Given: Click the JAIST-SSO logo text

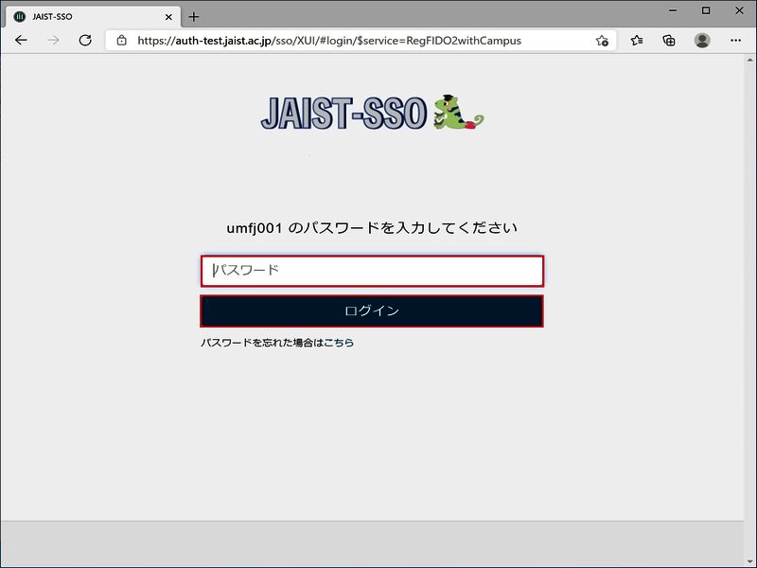Looking at the screenshot, I should (x=344, y=114).
